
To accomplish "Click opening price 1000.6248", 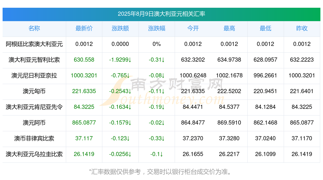I will (193, 76).
